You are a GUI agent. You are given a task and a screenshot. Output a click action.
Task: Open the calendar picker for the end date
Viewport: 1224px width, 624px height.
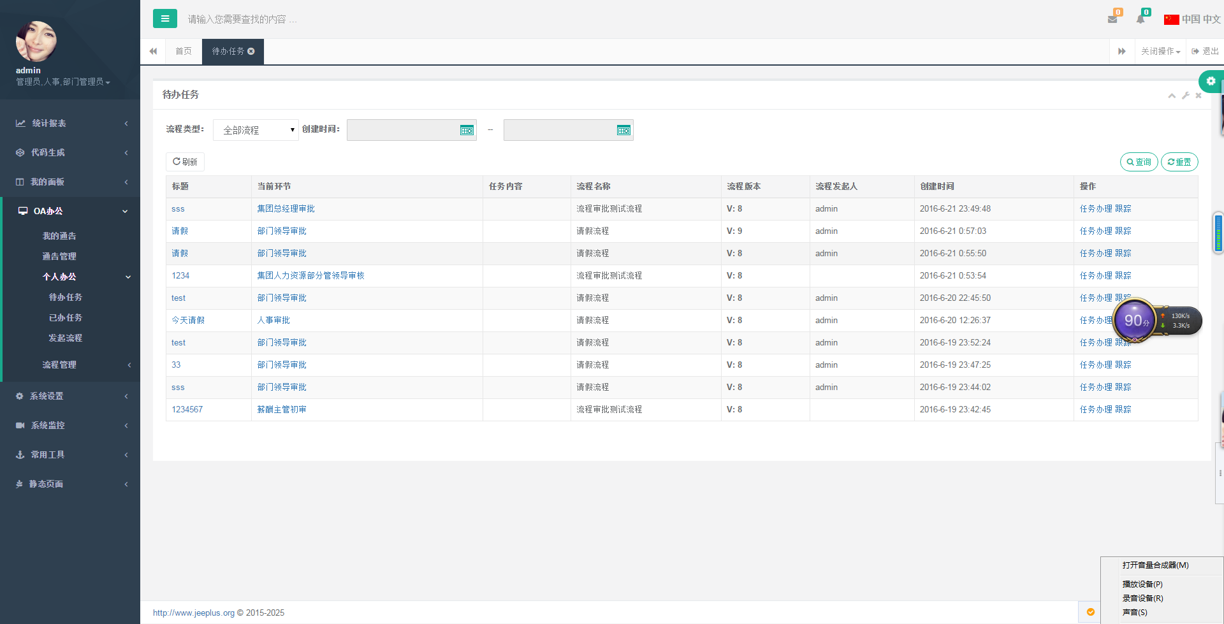click(623, 130)
